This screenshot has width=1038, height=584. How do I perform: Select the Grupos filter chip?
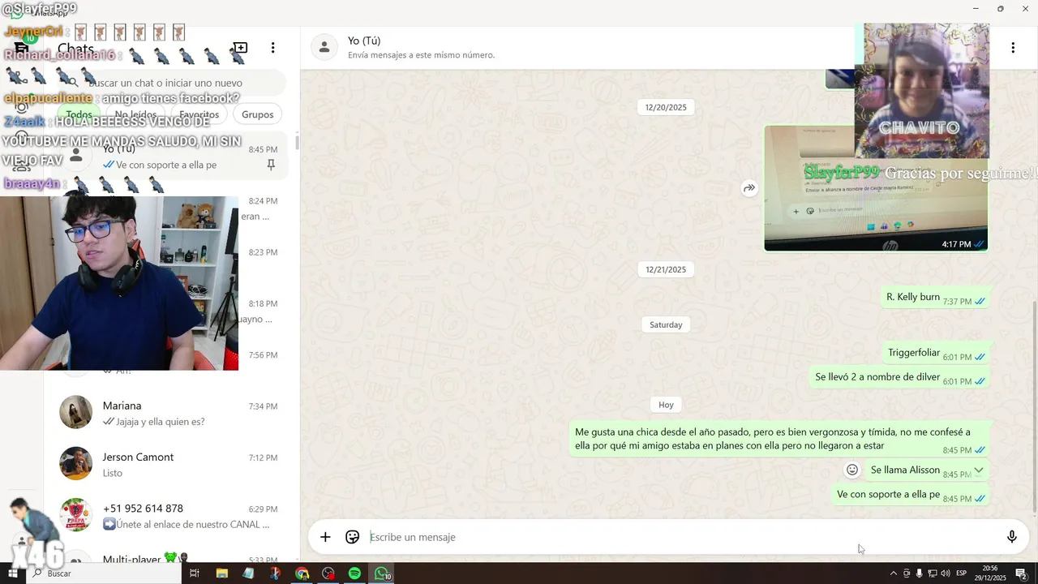point(257,114)
